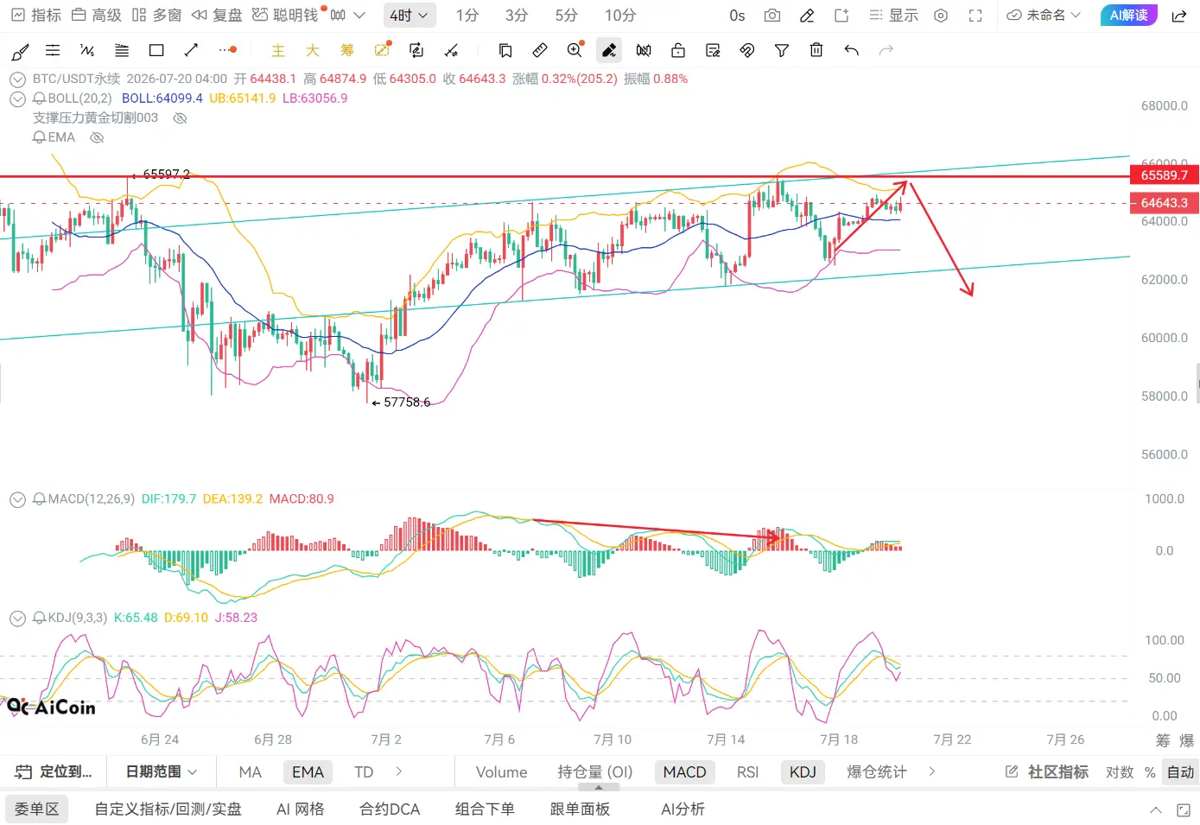This screenshot has width=1200, height=825.
Task: Switch to 3分 timeframe
Action: click(x=517, y=16)
